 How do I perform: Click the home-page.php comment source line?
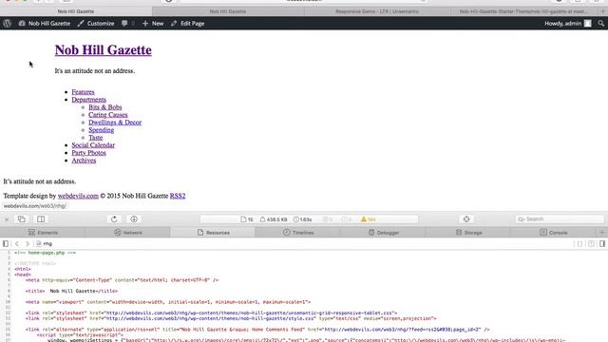[x=45, y=253]
